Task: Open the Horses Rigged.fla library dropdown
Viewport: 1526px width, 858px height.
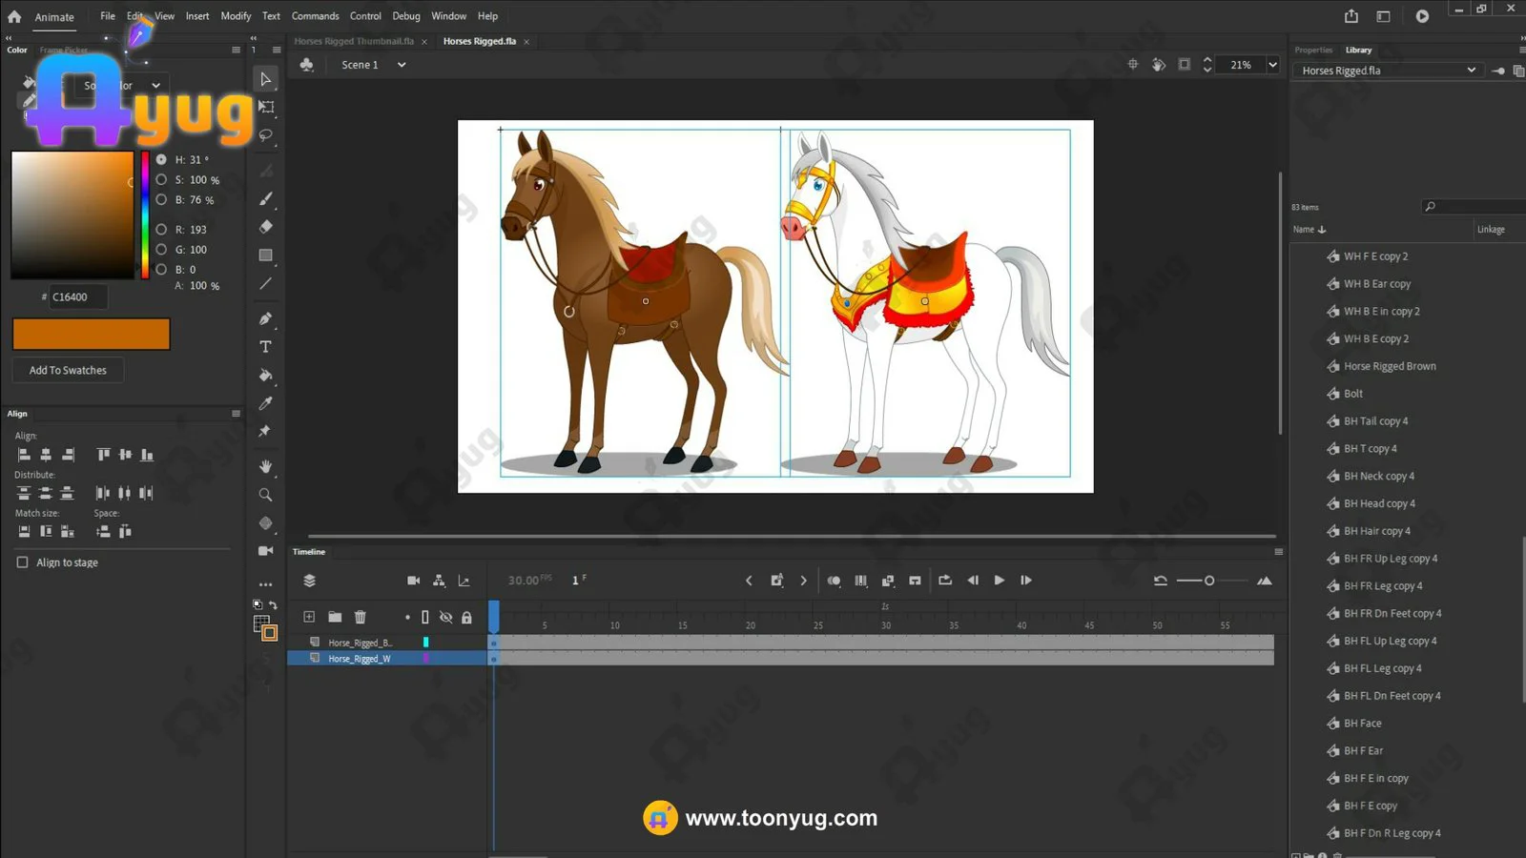Action: pos(1471,71)
